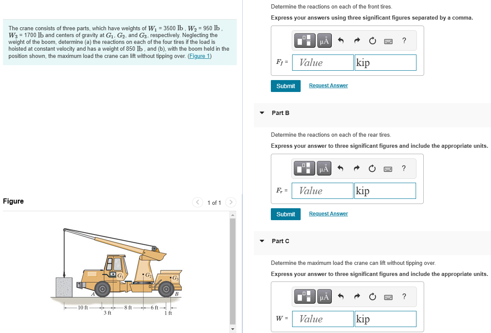
Task: Open the fraction template icon in Part A toolbar
Action: pos(304,40)
